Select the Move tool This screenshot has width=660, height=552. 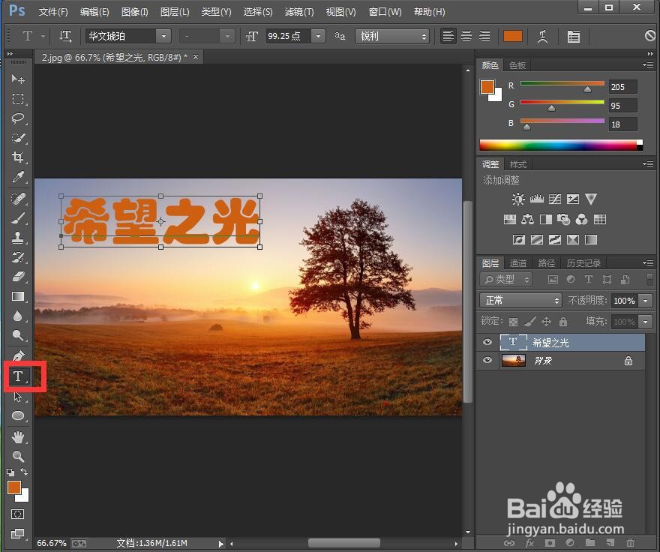[18, 79]
